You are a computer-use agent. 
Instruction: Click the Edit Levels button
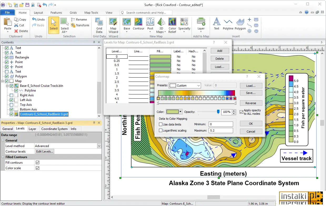[45, 152]
